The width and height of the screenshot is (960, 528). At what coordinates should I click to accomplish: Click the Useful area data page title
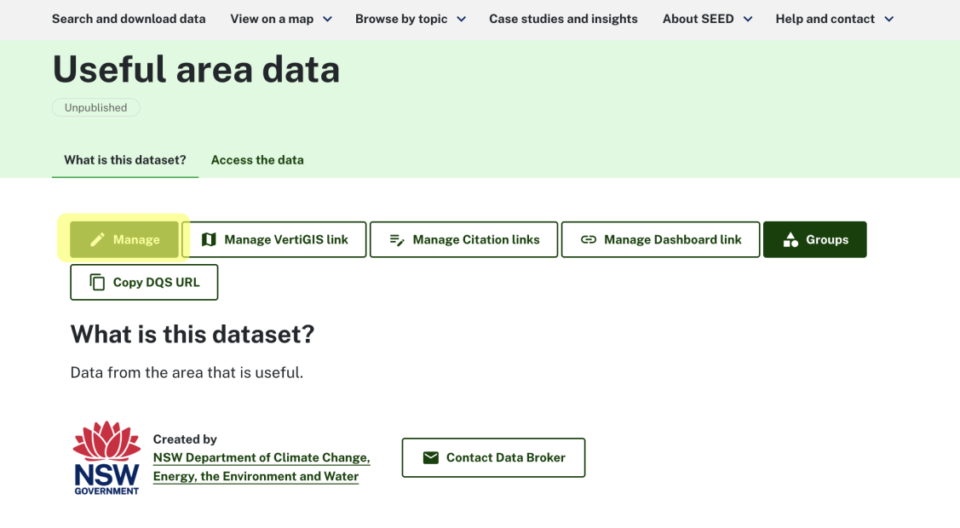pos(196,69)
